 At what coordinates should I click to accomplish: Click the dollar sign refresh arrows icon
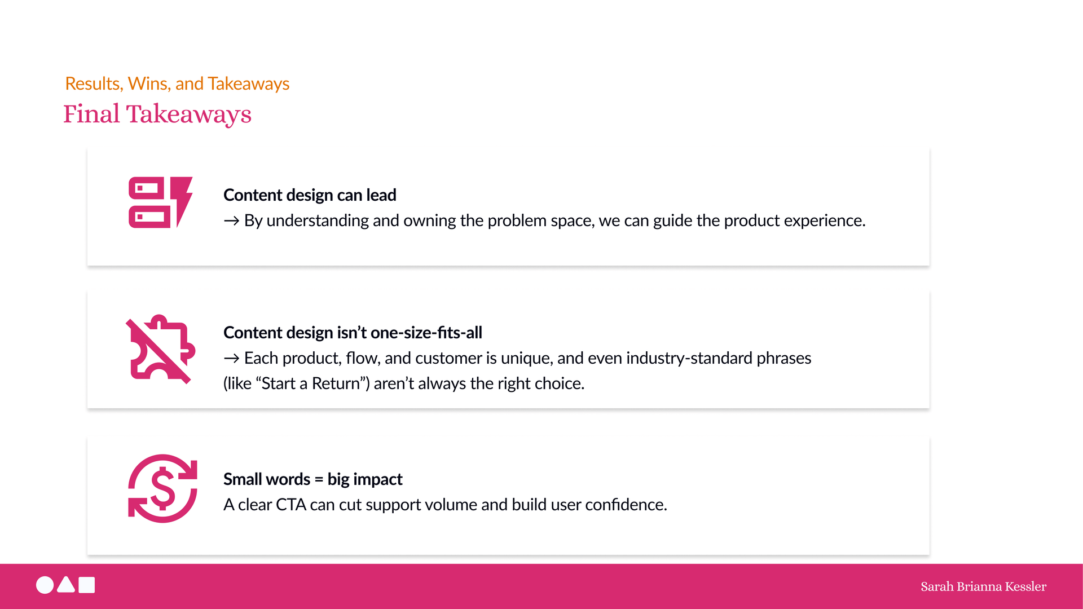[162, 488]
